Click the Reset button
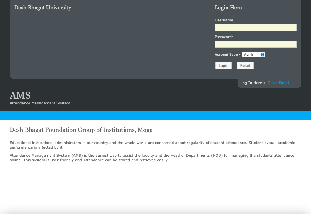 (x=245, y=66)
